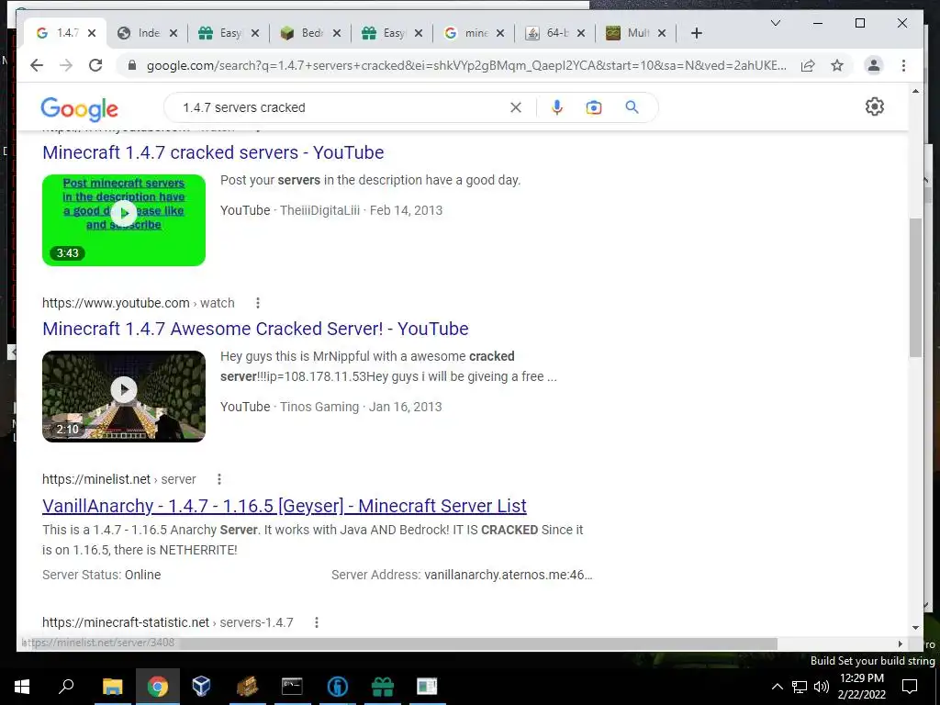Click the forward navigation arrow
940x705 pixels.
tap(66, 65)
